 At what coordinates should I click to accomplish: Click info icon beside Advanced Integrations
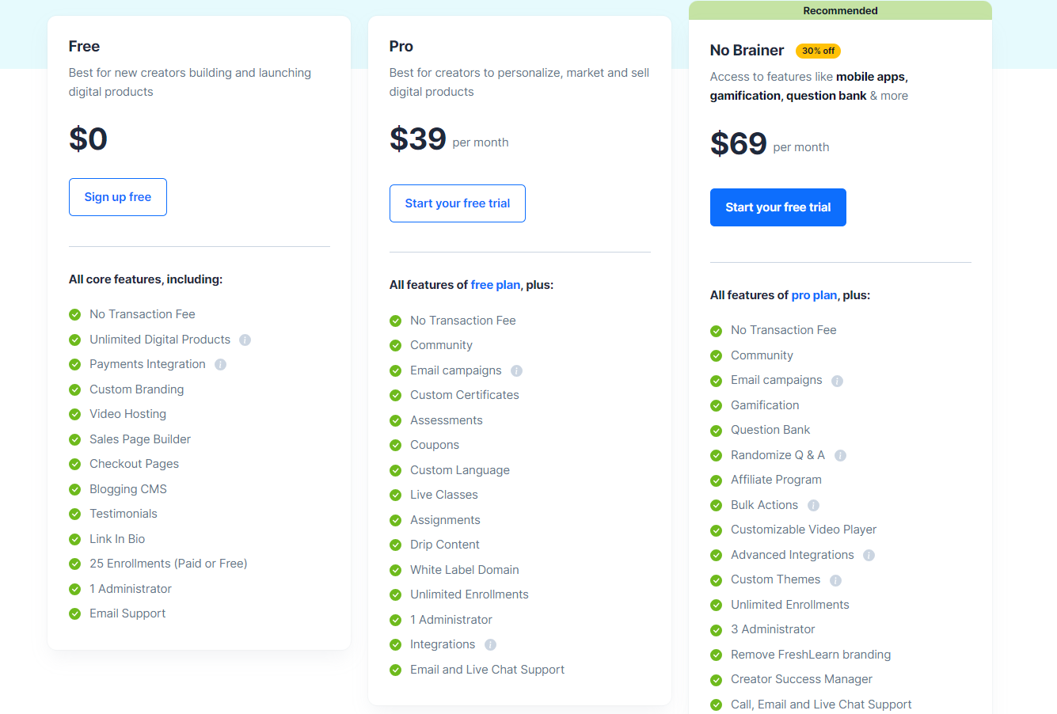coord(869,555)
